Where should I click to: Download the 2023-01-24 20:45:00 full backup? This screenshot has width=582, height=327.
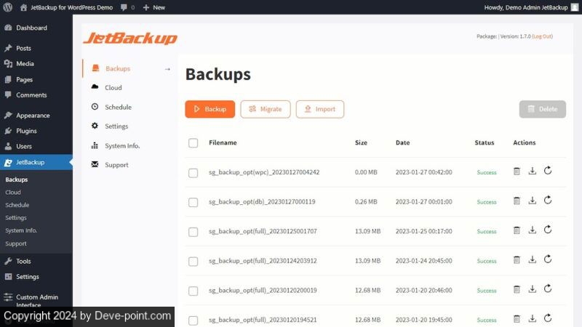[533, 259]
